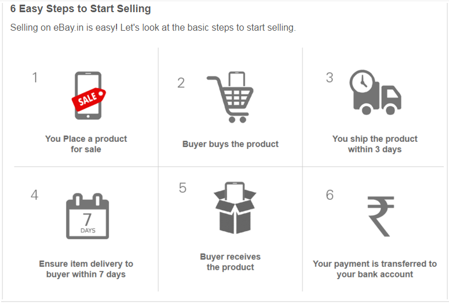Click the rupee symbol icon

381,217
